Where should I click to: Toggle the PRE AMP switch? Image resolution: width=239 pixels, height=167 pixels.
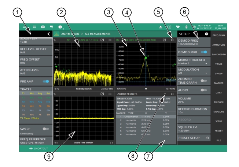point(46,82)
